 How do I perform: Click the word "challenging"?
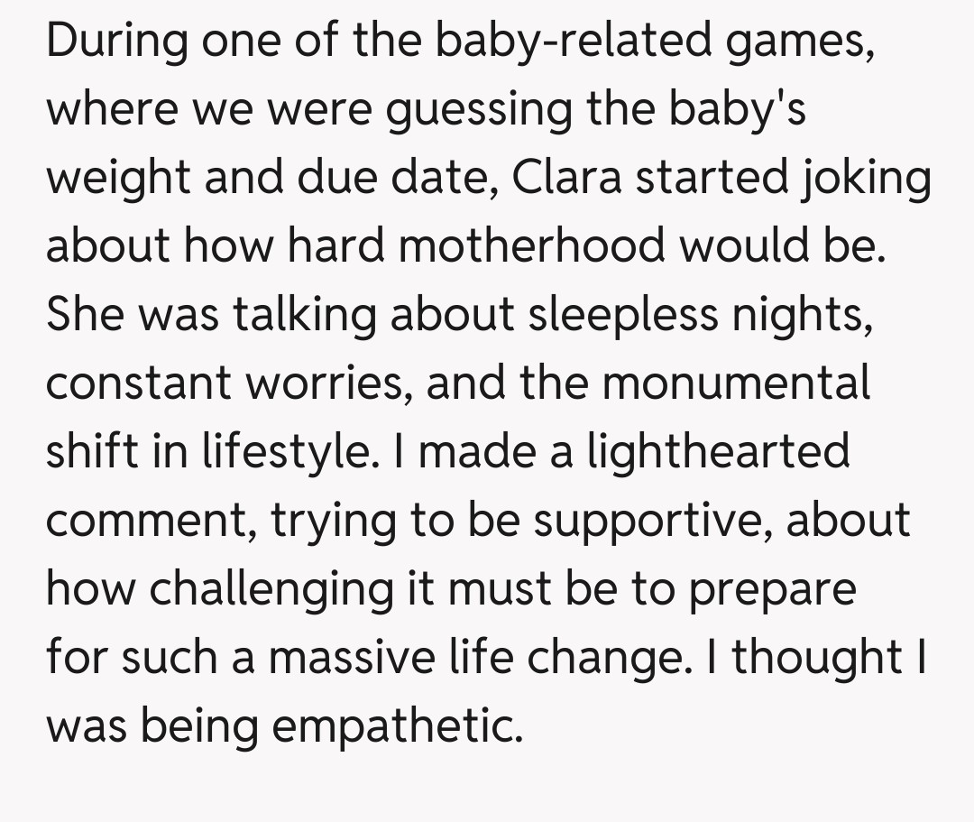pyautogui.click(x=271, y=590)
